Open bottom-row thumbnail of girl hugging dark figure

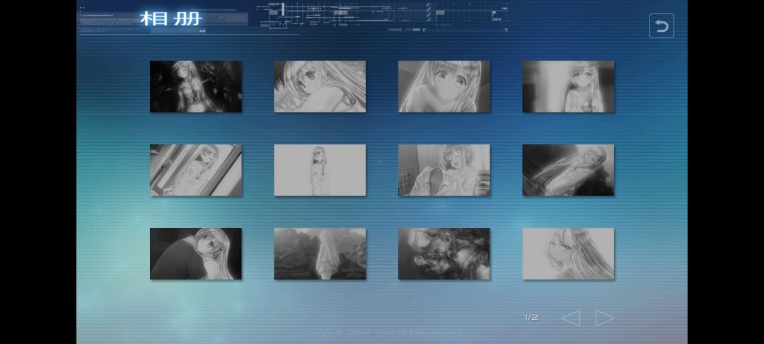pos(196,254)
